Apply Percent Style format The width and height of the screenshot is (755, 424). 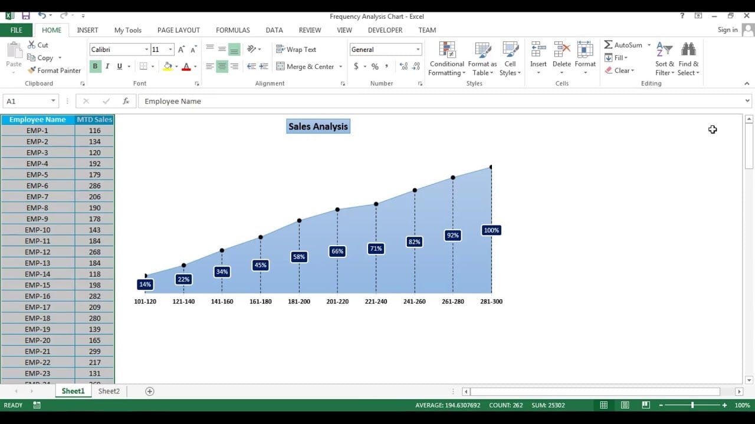(375, 67)
